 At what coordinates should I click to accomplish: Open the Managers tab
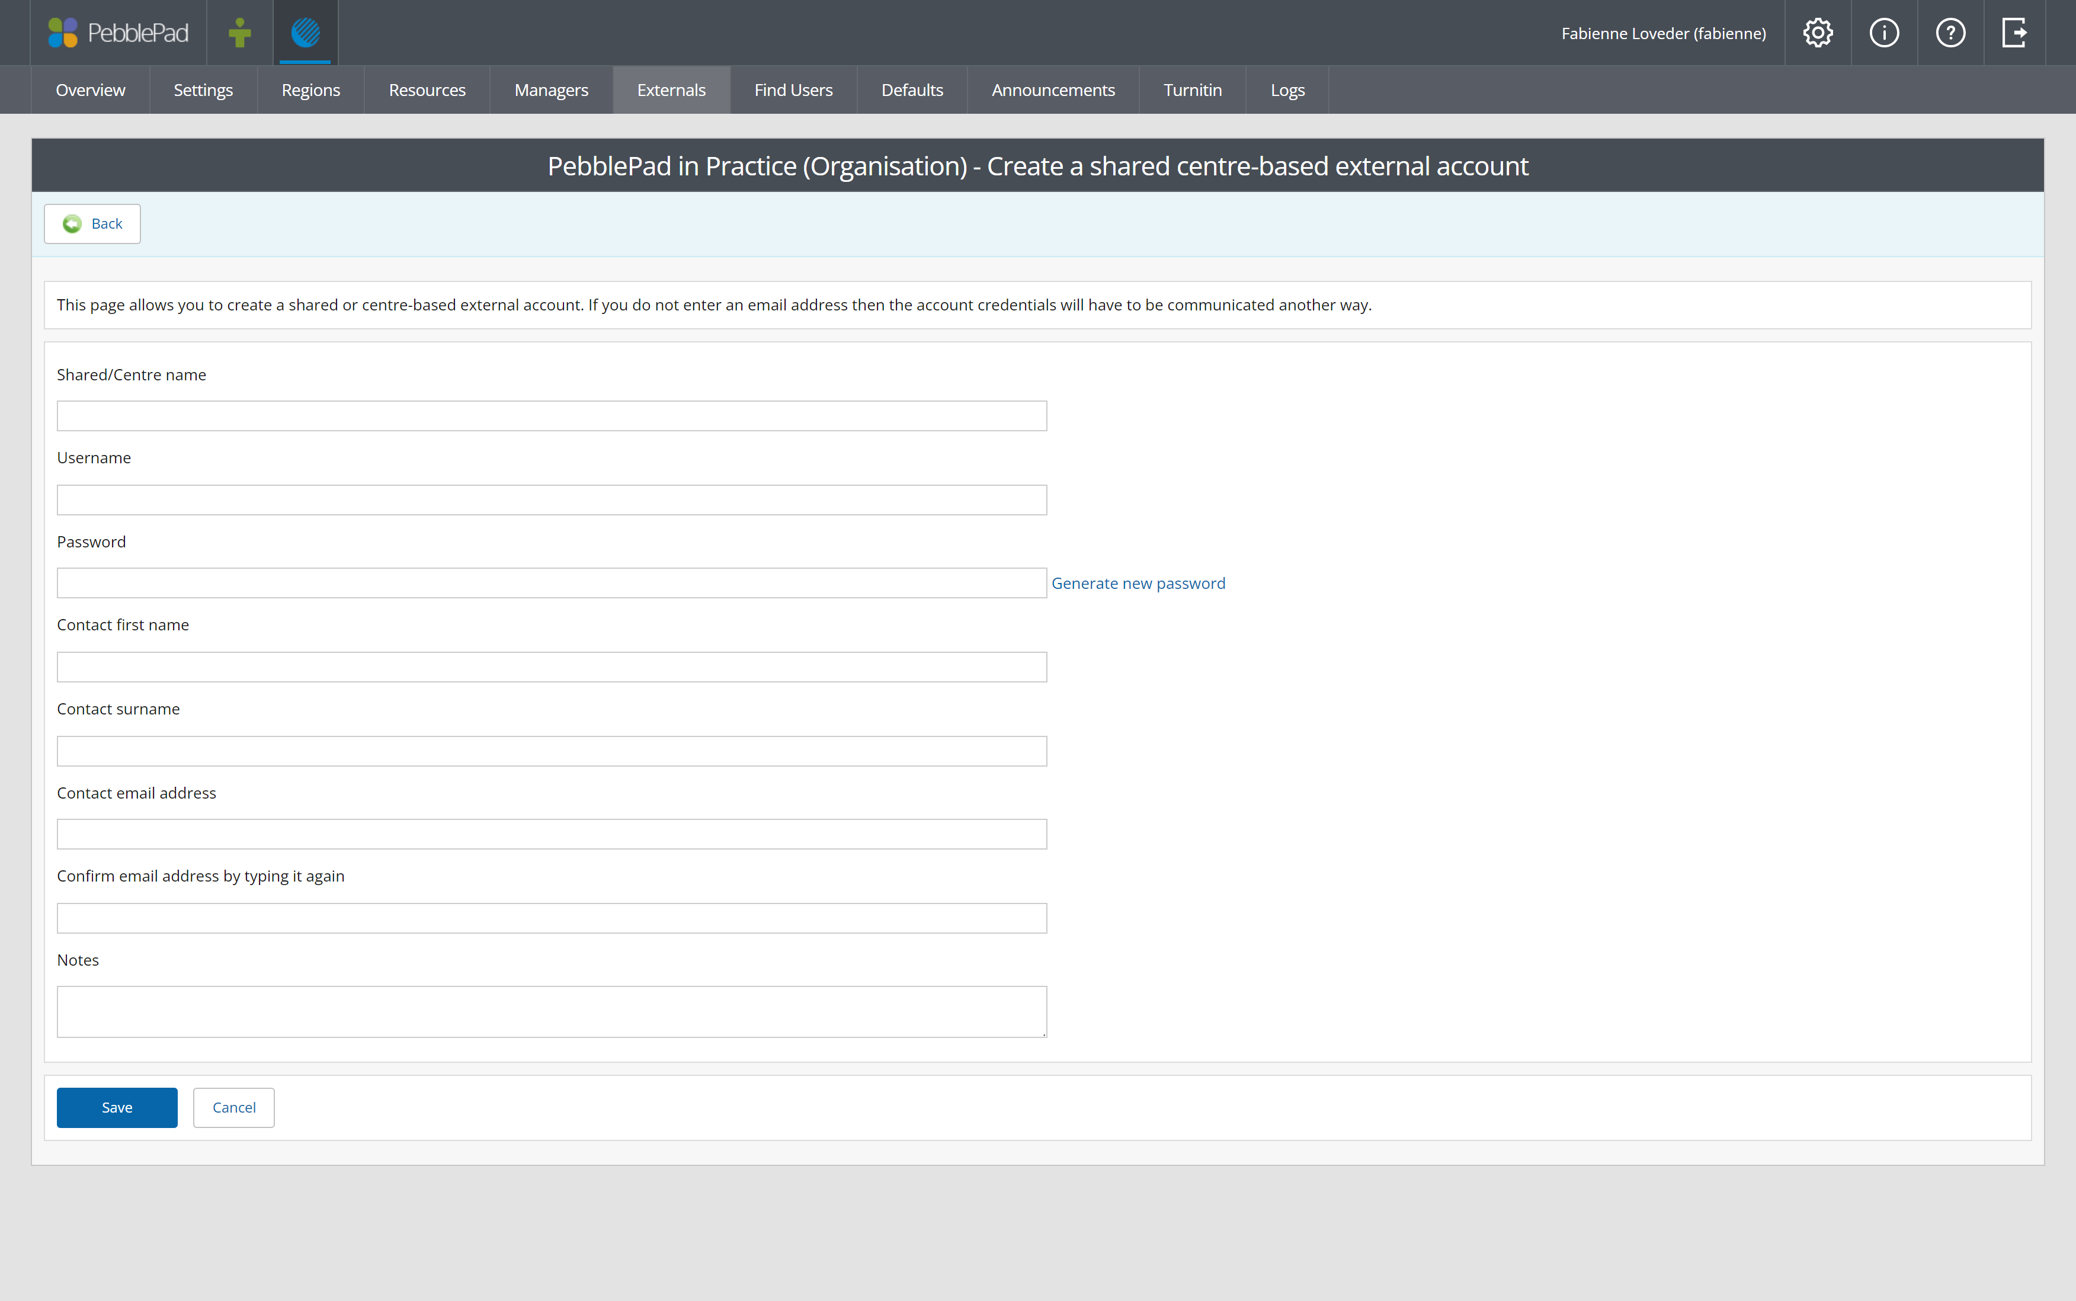click(x=552, y=90)
